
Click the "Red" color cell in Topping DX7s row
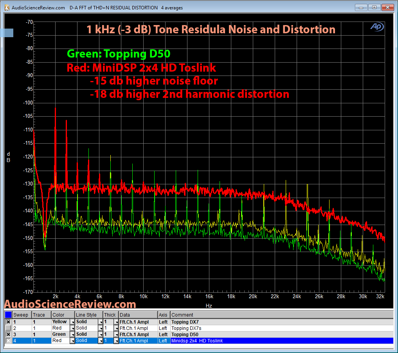coord(61,328)
